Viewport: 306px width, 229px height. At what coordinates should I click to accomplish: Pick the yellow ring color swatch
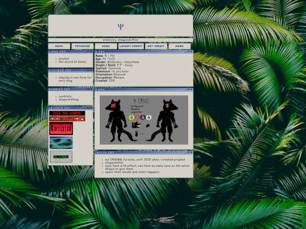[131, 118]
